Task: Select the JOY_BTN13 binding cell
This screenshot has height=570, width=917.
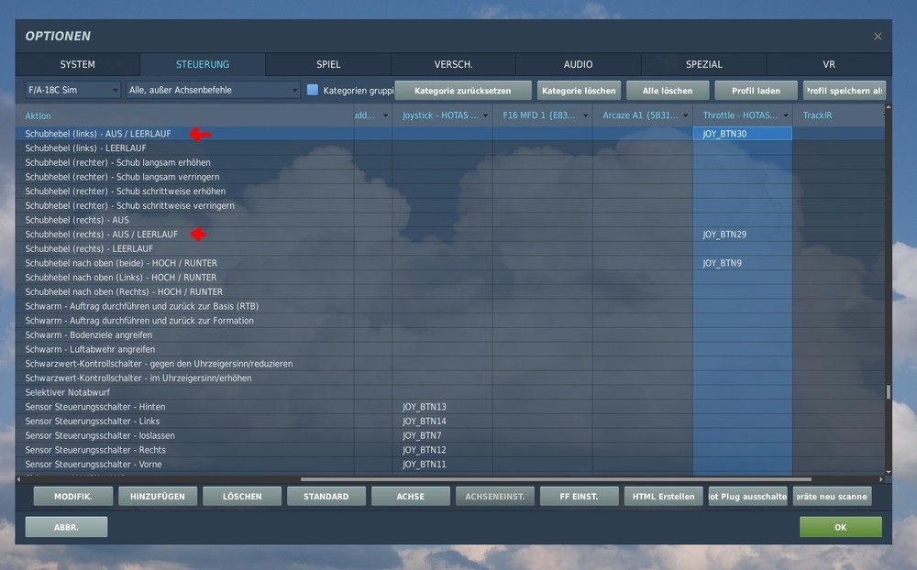Action: 442,407
